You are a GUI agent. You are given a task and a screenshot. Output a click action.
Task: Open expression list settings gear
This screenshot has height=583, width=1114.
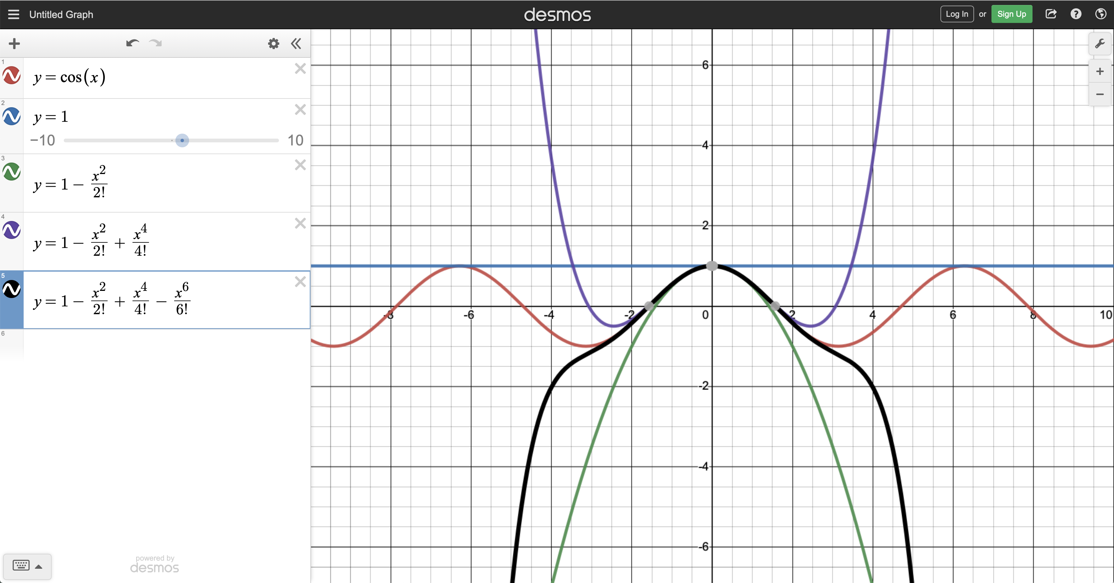[273, 44]
